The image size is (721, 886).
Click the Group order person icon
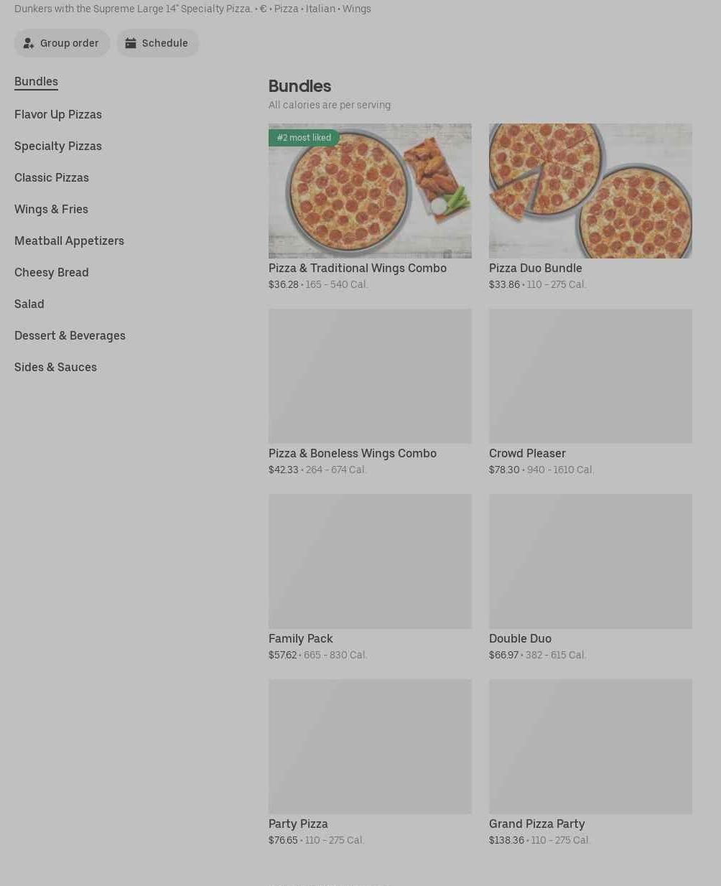[29, 43]
